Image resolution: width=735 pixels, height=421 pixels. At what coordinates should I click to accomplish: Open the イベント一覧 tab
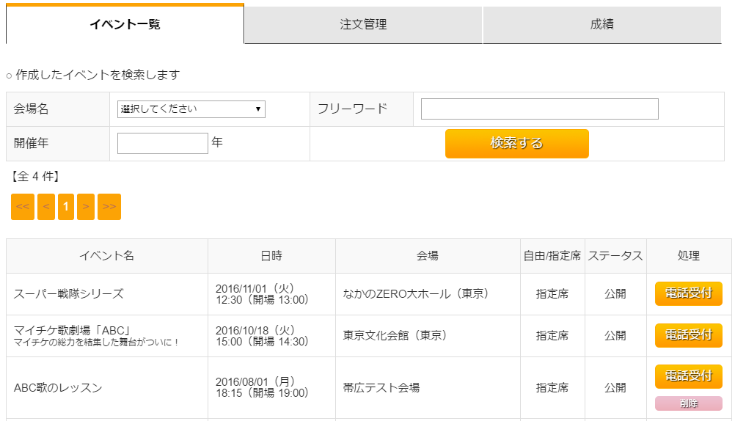coord(125,24)
